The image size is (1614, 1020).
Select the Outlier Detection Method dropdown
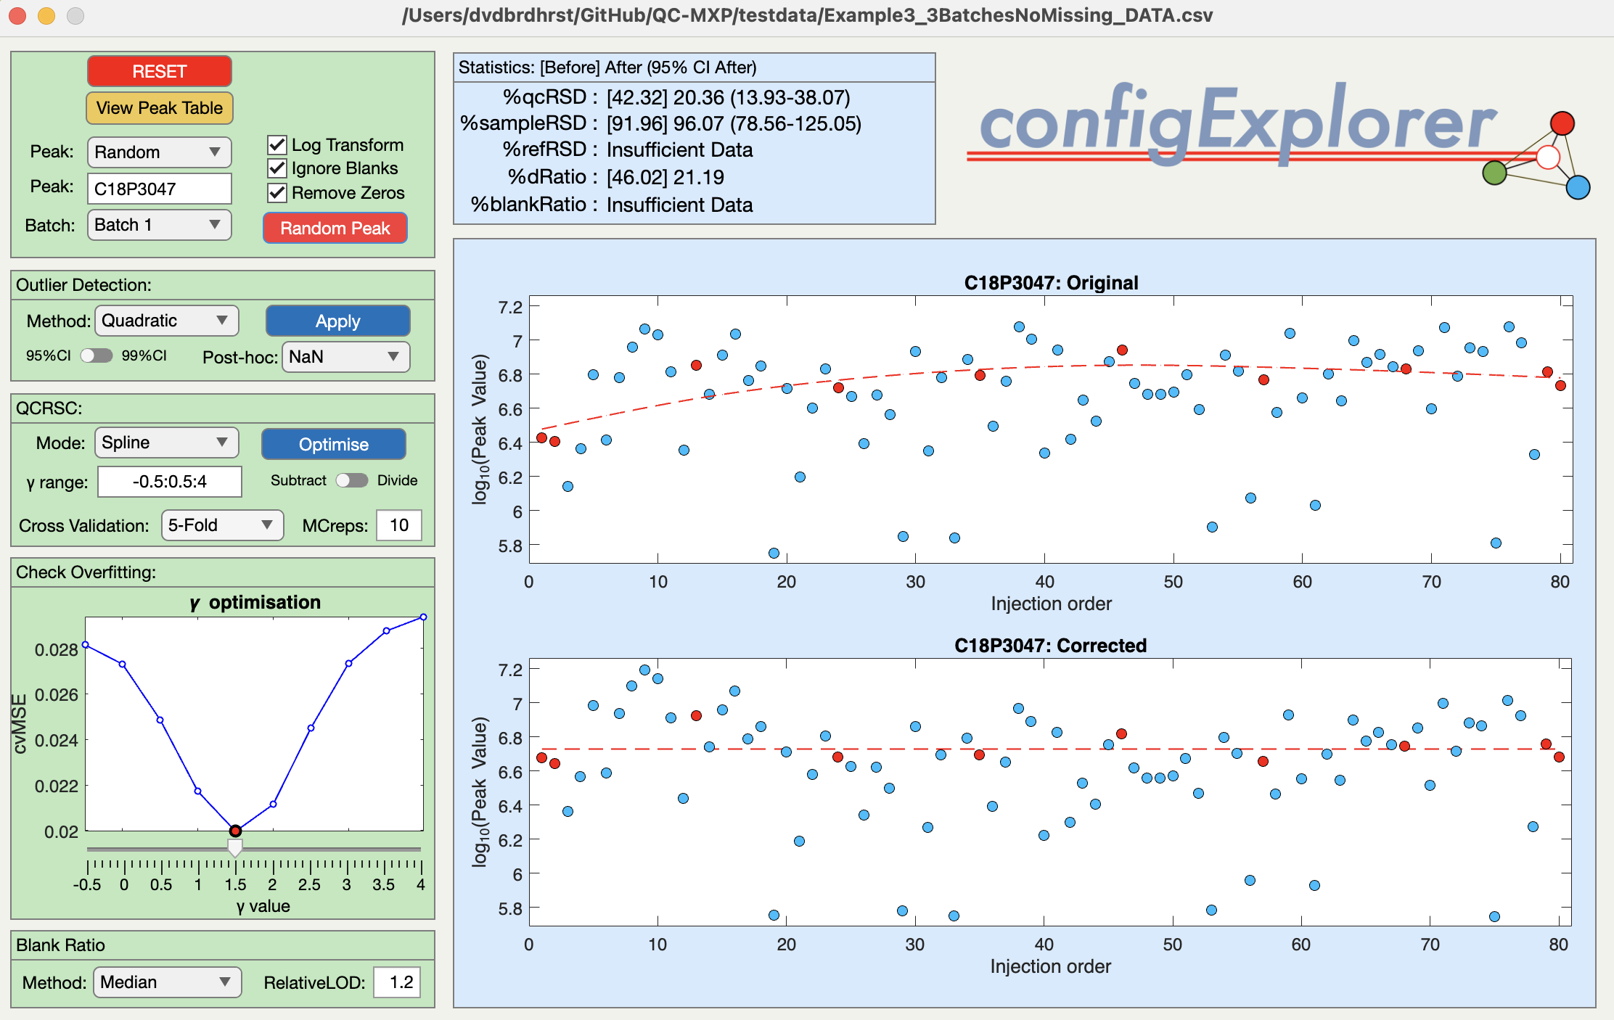click(165, 320)
